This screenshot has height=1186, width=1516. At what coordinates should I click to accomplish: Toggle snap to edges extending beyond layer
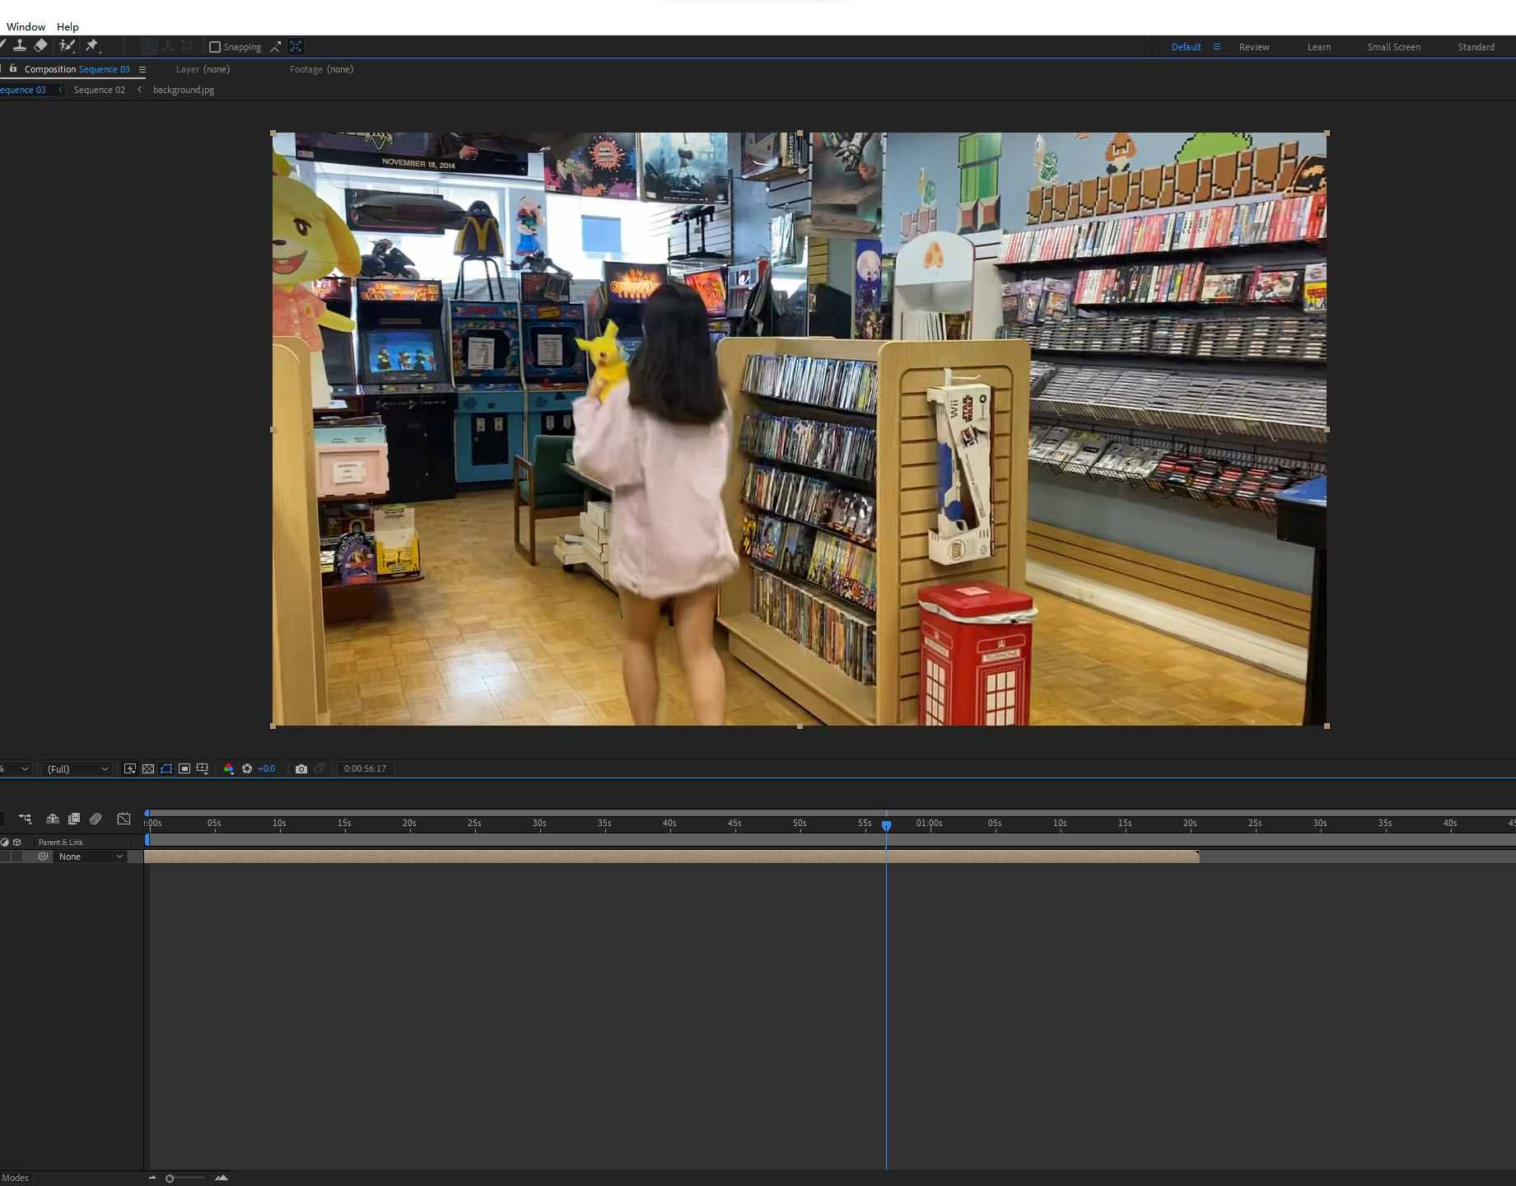276,47
